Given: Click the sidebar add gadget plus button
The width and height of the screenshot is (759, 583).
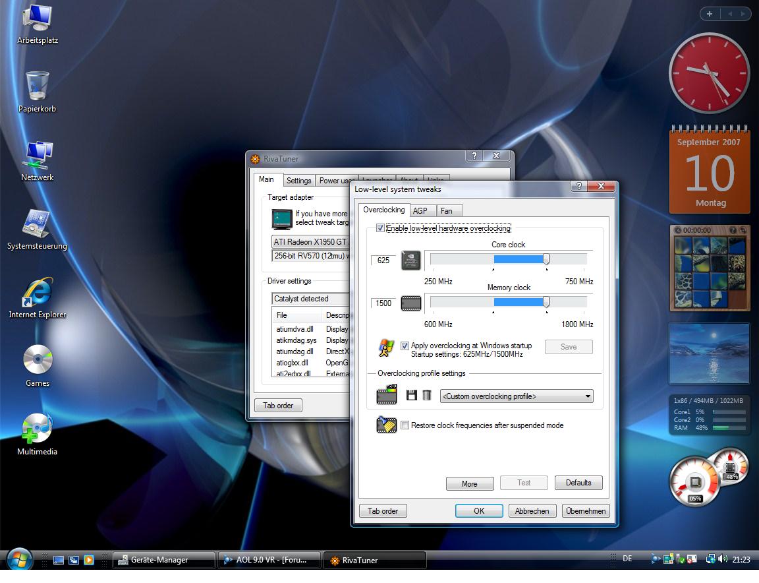Looking at the screenshot, I should click(710, 14).
